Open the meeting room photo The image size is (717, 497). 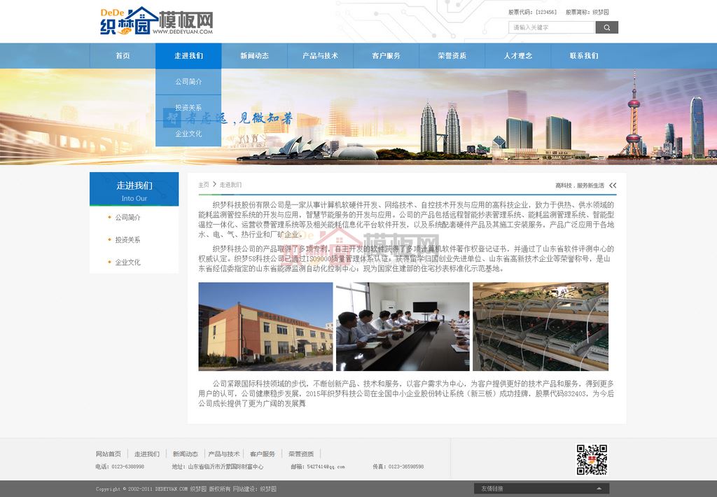coord(403,326)
